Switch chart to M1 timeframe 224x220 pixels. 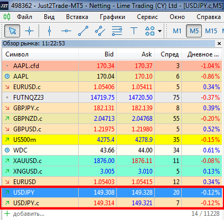(x=177, y=31)
